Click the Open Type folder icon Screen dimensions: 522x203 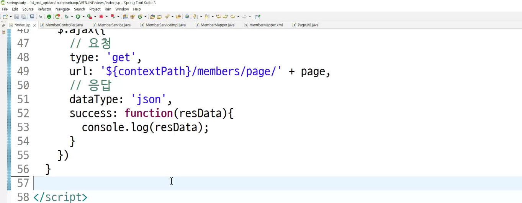152,16
